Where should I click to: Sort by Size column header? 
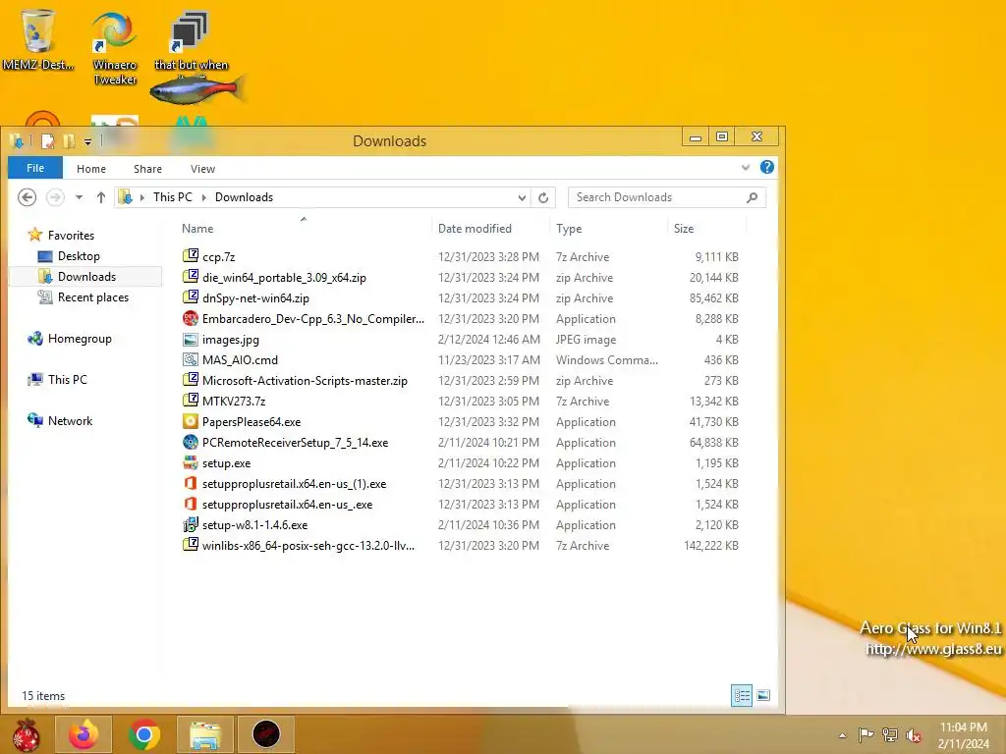(x=707, y=228)
